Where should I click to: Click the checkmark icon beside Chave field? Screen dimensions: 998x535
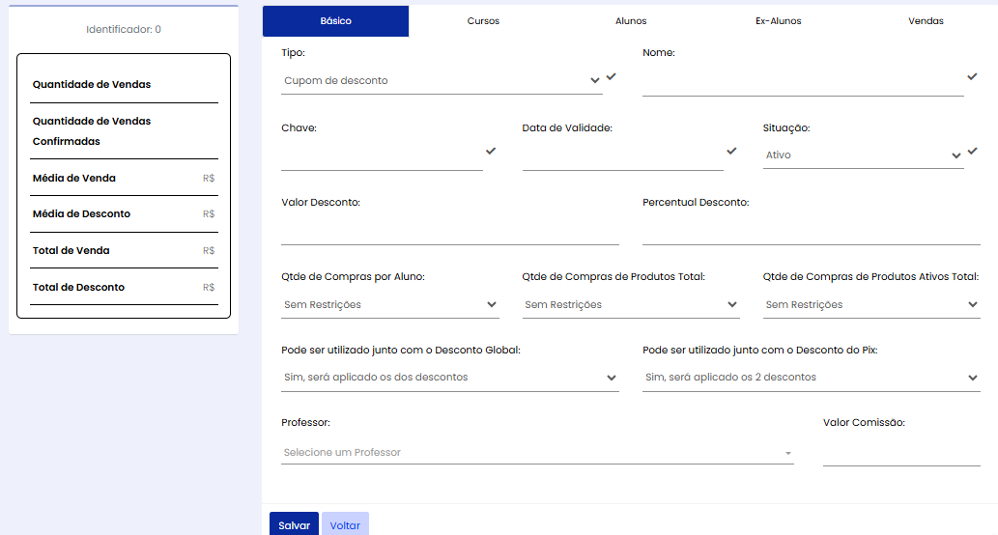tap(491, 151)
